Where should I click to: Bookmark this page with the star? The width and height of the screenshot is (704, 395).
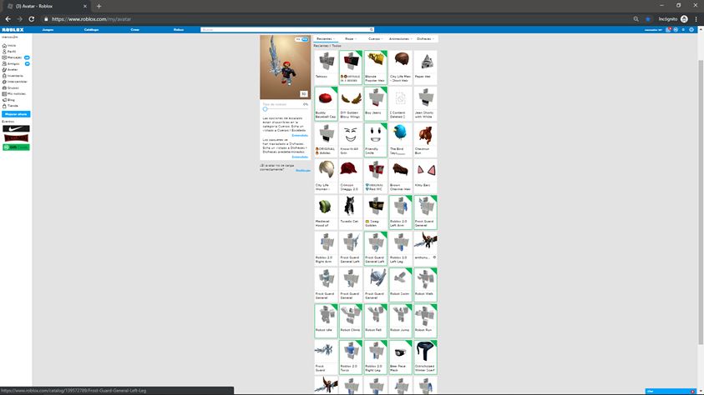pyautogui.click(x=648, y=19)
